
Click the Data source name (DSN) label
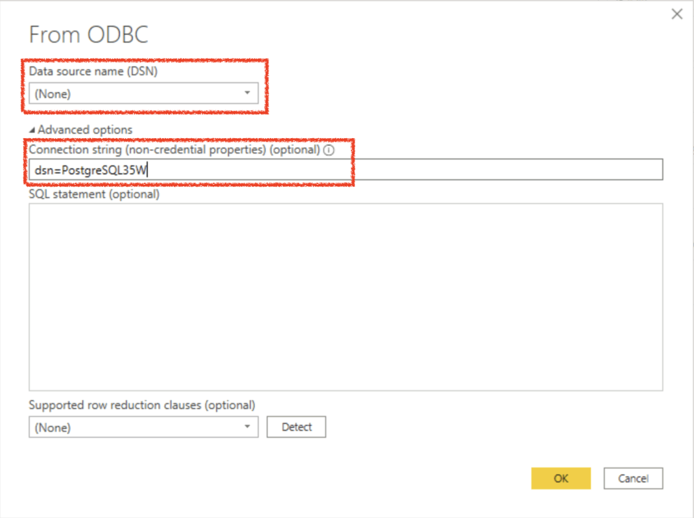point(93,70)
